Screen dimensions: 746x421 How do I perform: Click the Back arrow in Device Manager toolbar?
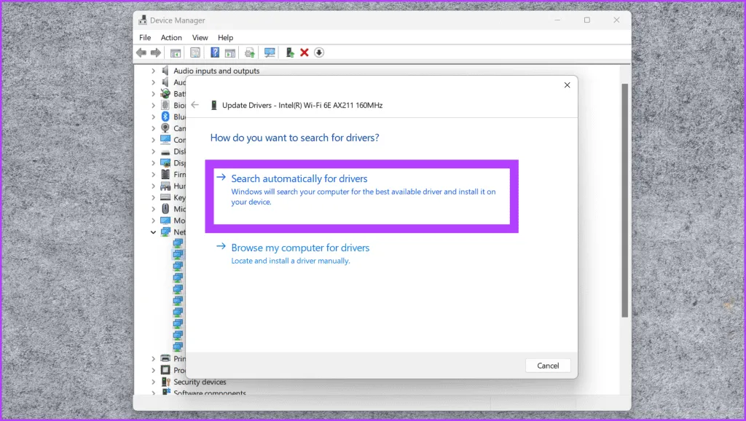[141, 52]
